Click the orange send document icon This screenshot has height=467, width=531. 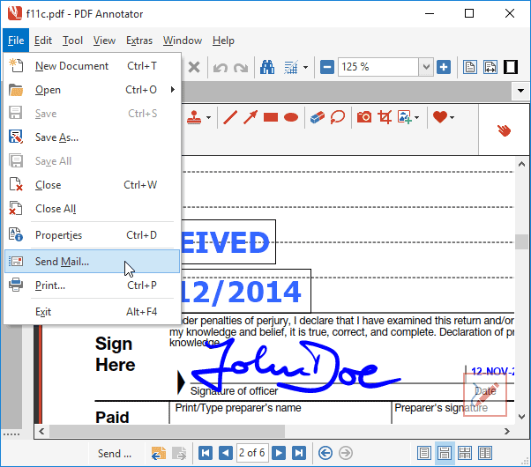[x=159, y=453]
